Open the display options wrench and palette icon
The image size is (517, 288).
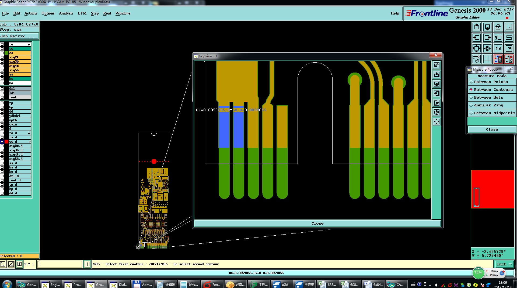(x=477, y=59)
